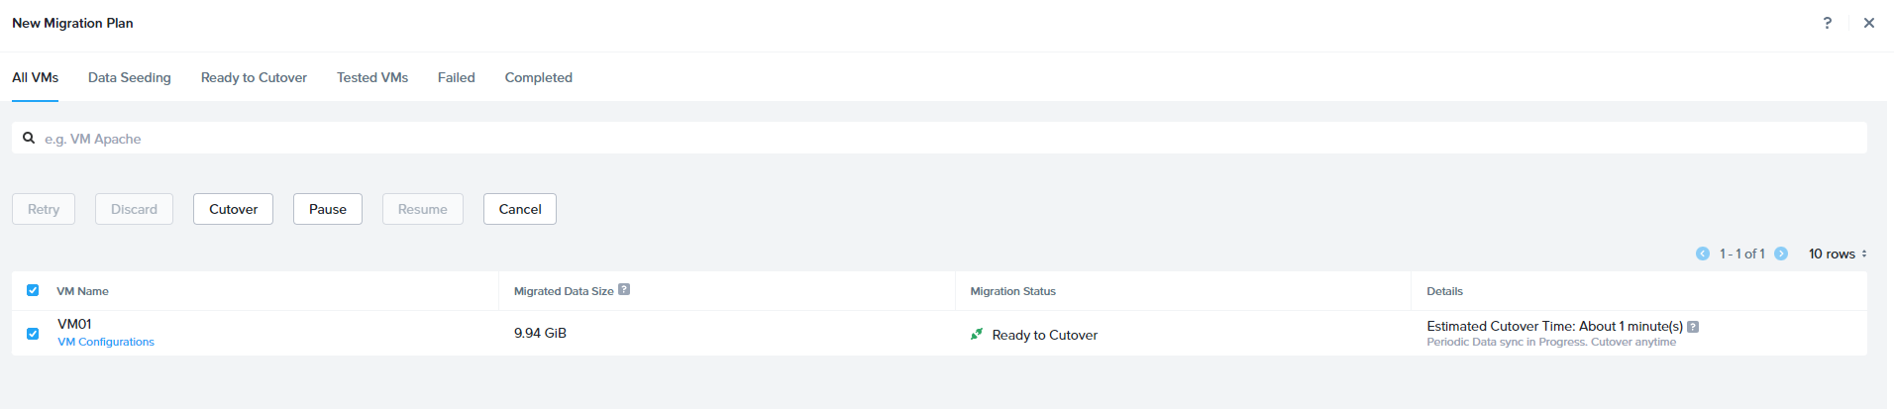View the Failed tab
This screenshot has width=1894, height=409.
[x=456, y=77]
